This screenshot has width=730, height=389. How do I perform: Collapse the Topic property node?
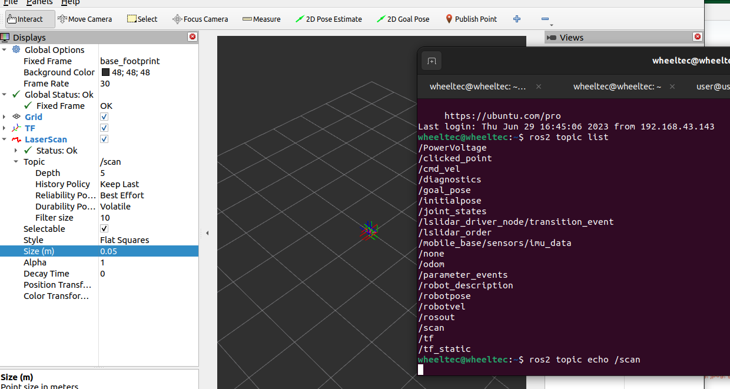click(x=16, y=161)
